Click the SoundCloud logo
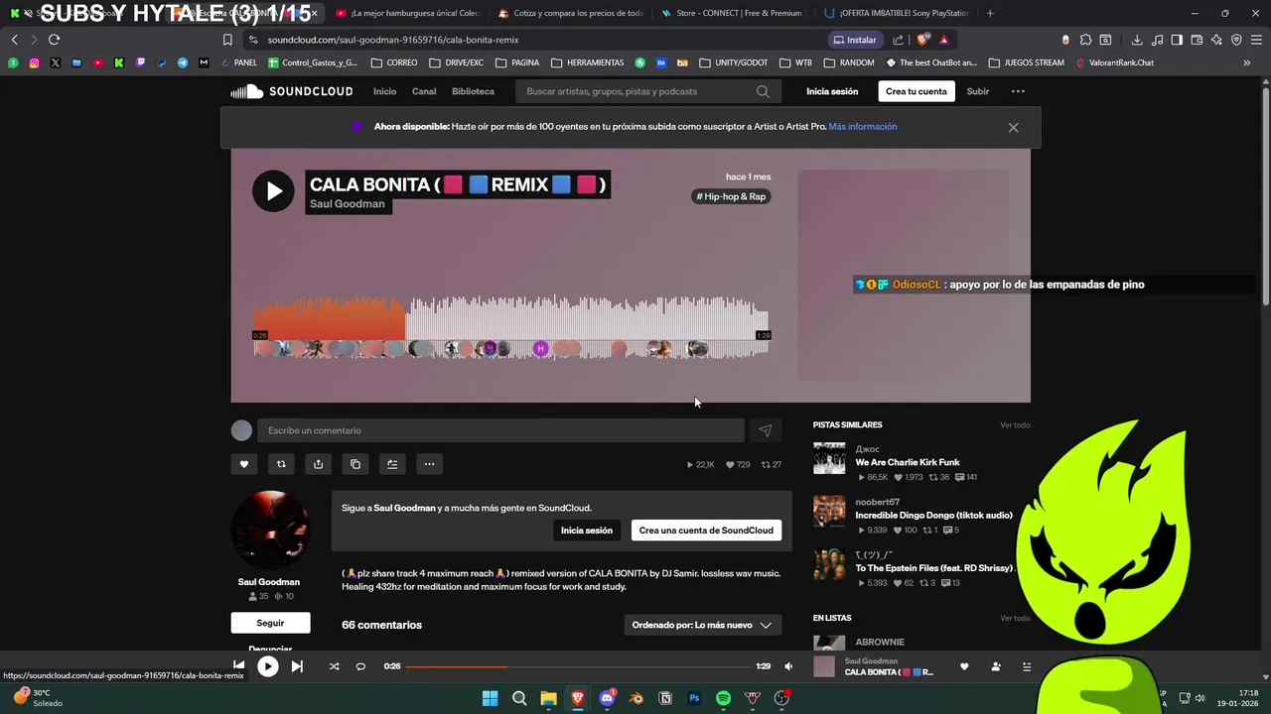This screenshot has width=1271, height=714. pos(292,91)
